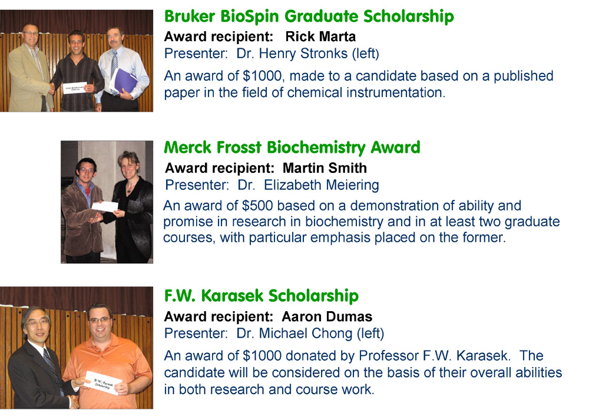The height and width of the screenshot is (420, 589).
Task: Select the F.W. Karasek Scholarship heading
Action: click(261, 295)
